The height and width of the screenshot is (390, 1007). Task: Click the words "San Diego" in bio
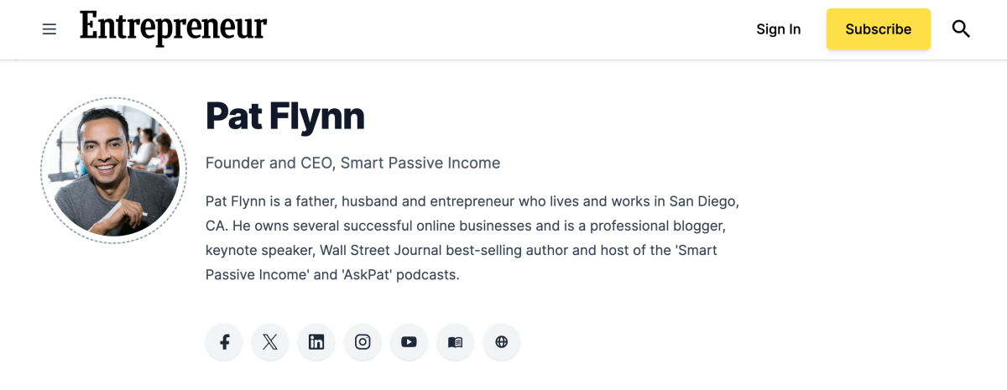[x=701, y=202]
